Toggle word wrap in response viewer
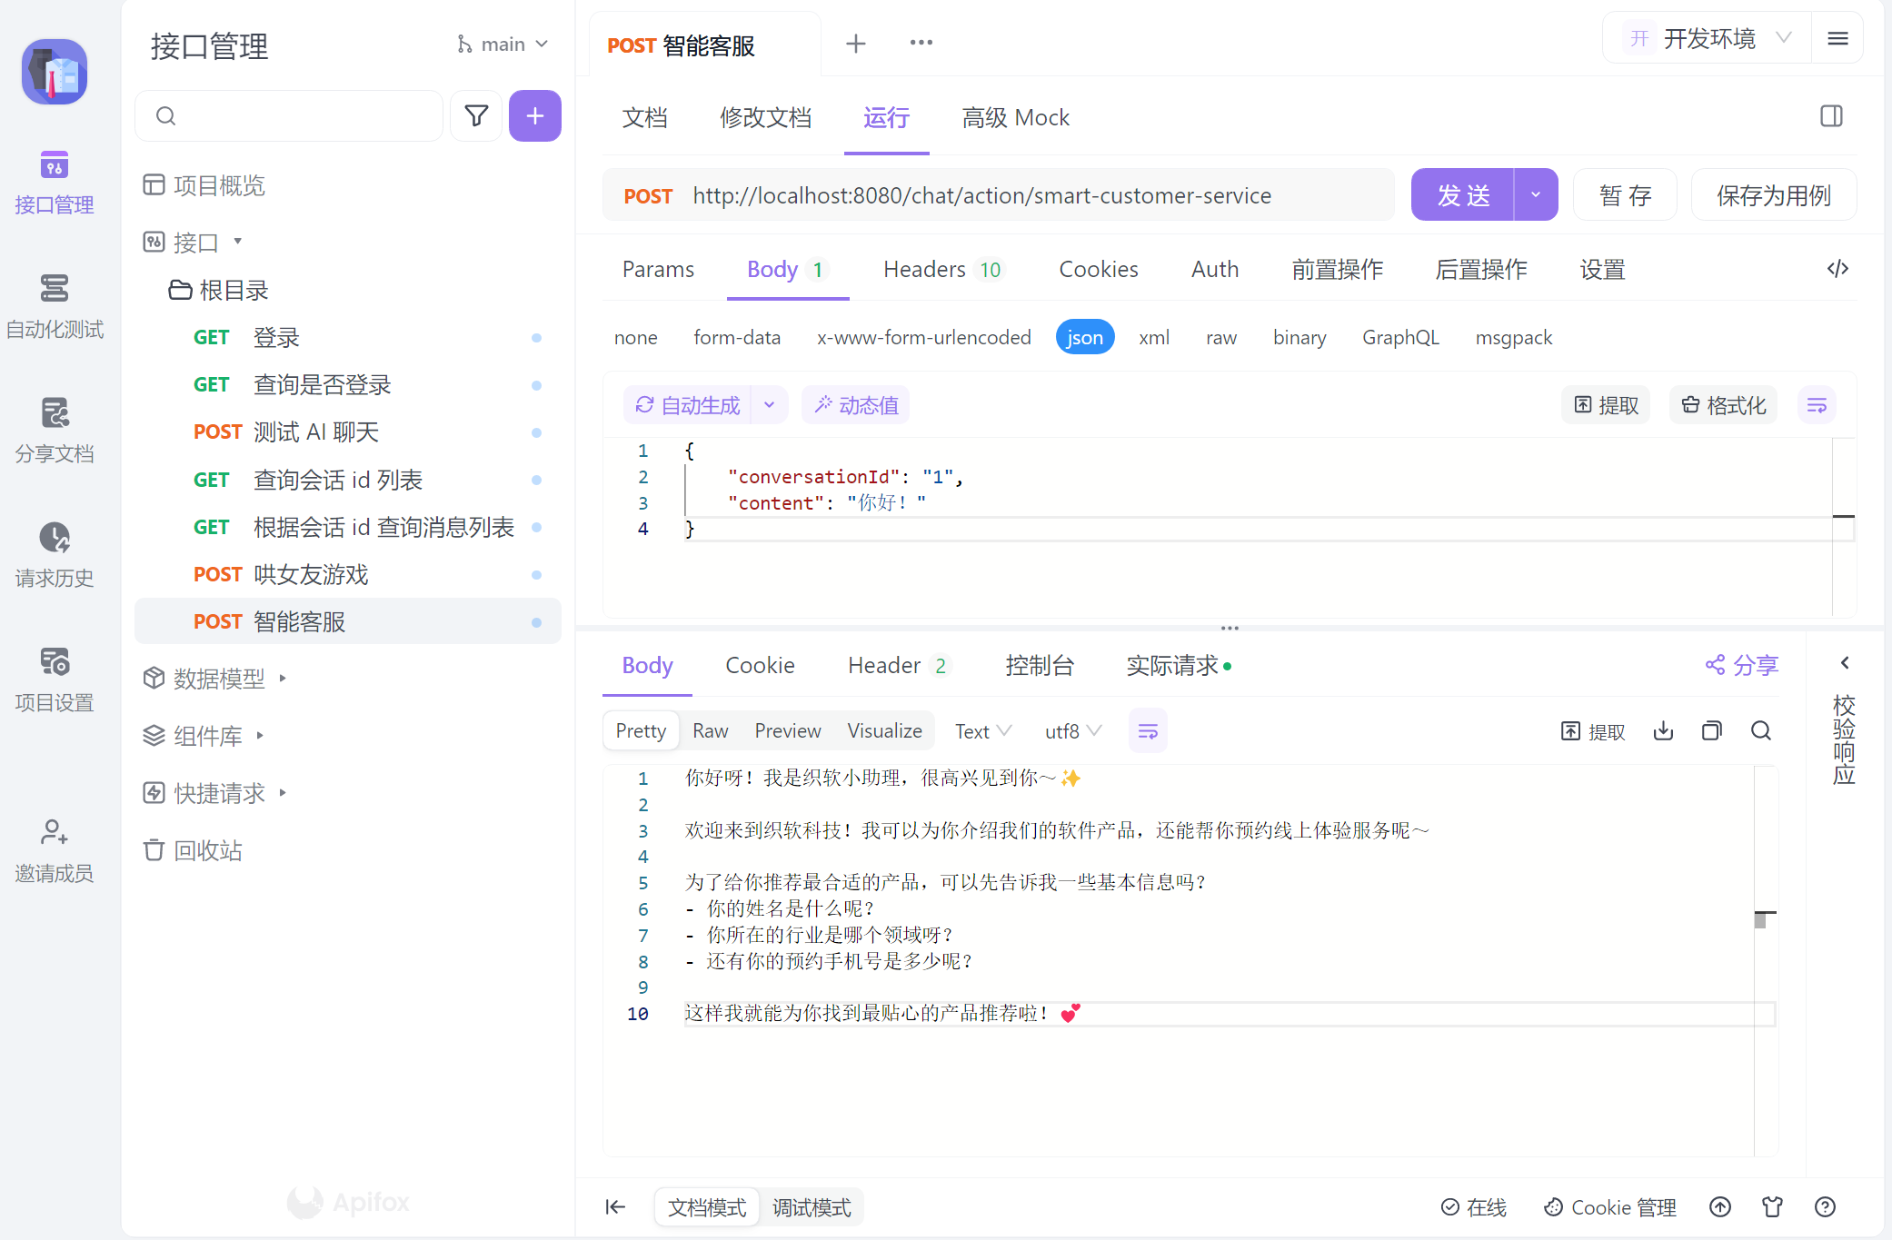This screenshot has height=1240, width=1892. click(1148, 731)
